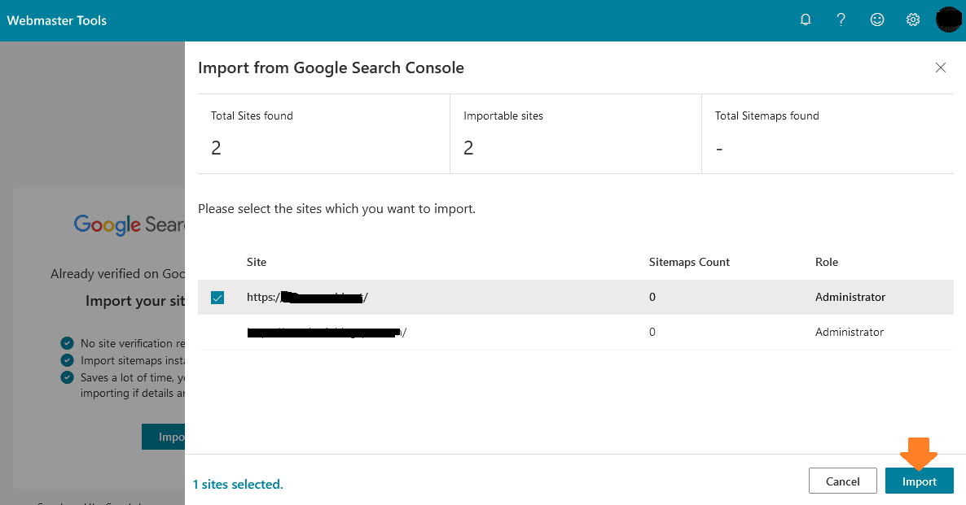Screen dimensions: 966x505
Task: Click the "Site" column header
Action: (x=257, y=262)
